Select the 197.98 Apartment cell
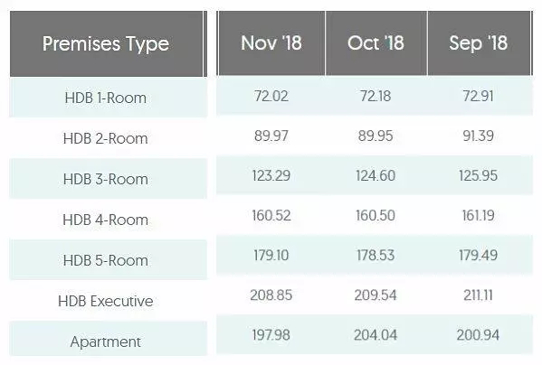 271,335
